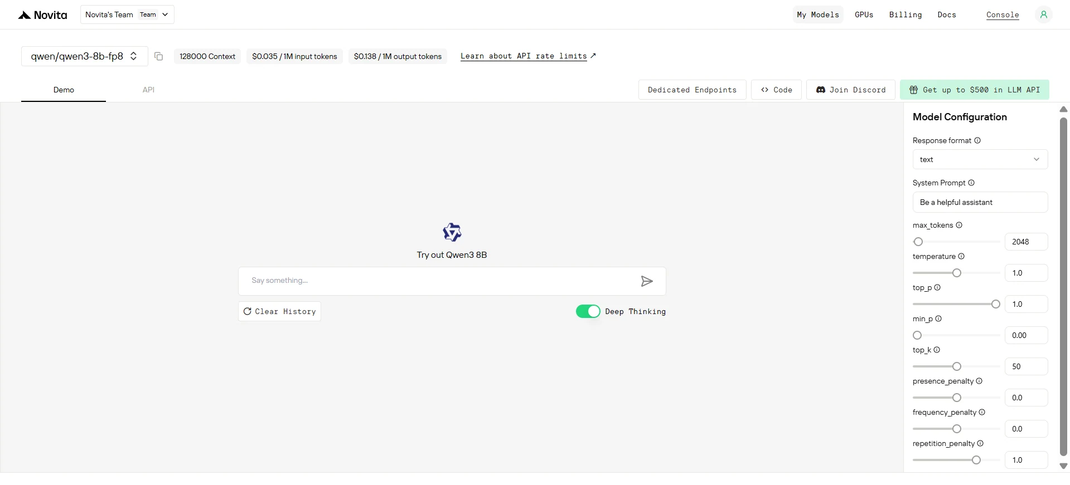Click the Join Discord button
The image size is (1070, 485).
tap(851, 90)
